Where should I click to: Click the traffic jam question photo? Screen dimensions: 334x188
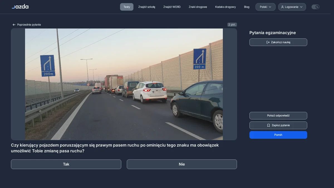(124, 84)
